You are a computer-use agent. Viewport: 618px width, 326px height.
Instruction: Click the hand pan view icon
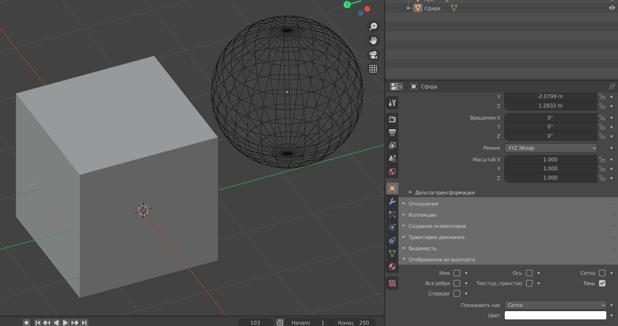373,41
